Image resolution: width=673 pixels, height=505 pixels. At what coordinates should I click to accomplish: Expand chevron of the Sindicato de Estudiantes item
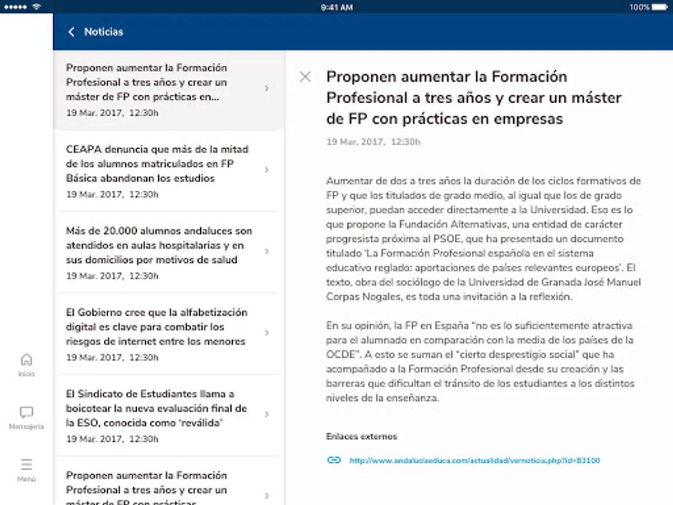click(x=267, y=414)
